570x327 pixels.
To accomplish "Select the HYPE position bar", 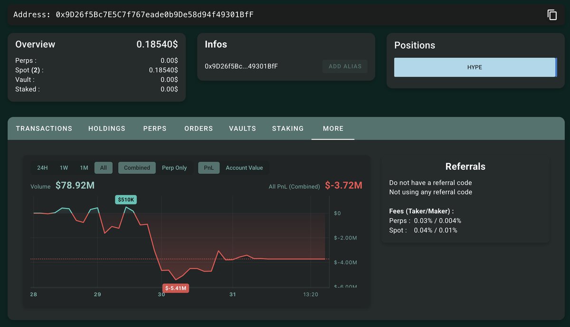I will (x=475, y=67).
